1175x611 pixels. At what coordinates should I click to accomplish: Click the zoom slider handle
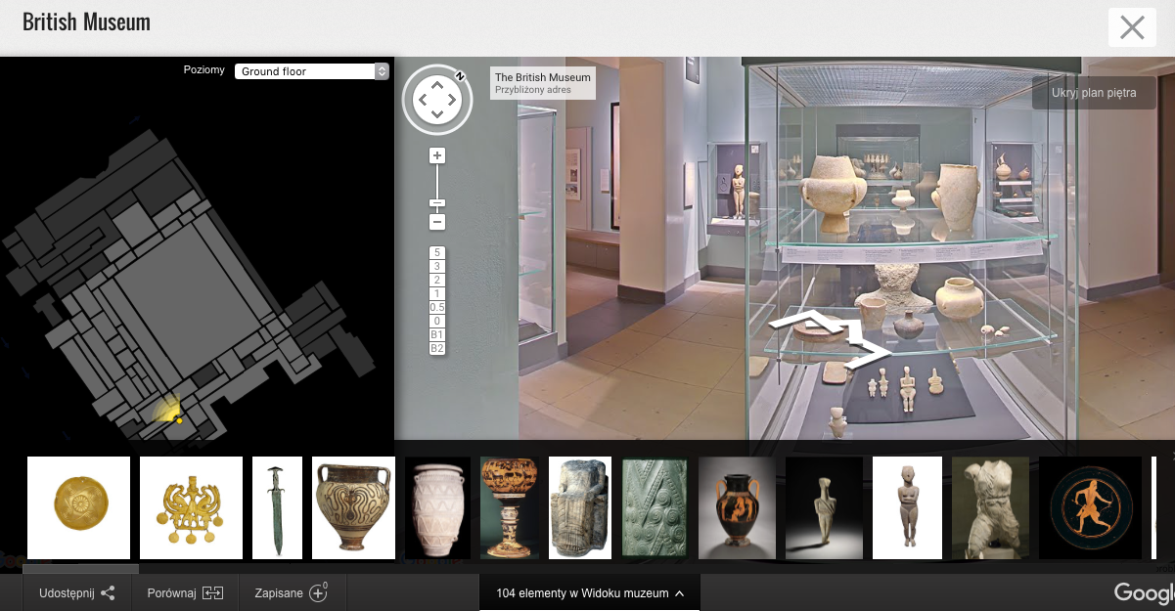tap(437, 203)
